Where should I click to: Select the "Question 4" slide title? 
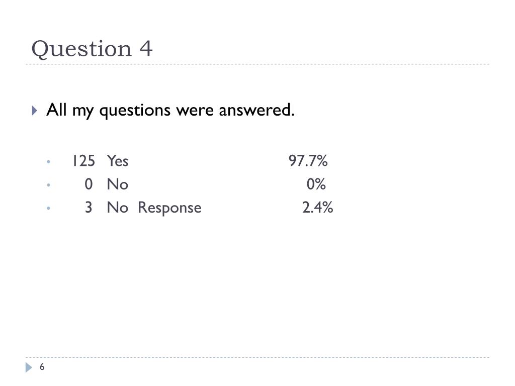point(92,49)
